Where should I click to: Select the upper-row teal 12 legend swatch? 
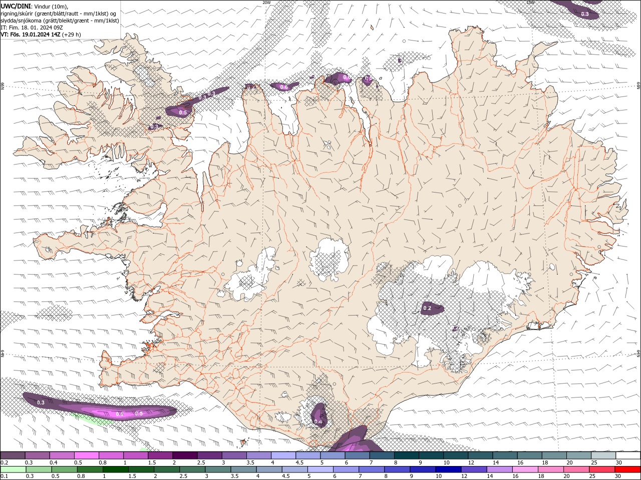coord(481,455)
